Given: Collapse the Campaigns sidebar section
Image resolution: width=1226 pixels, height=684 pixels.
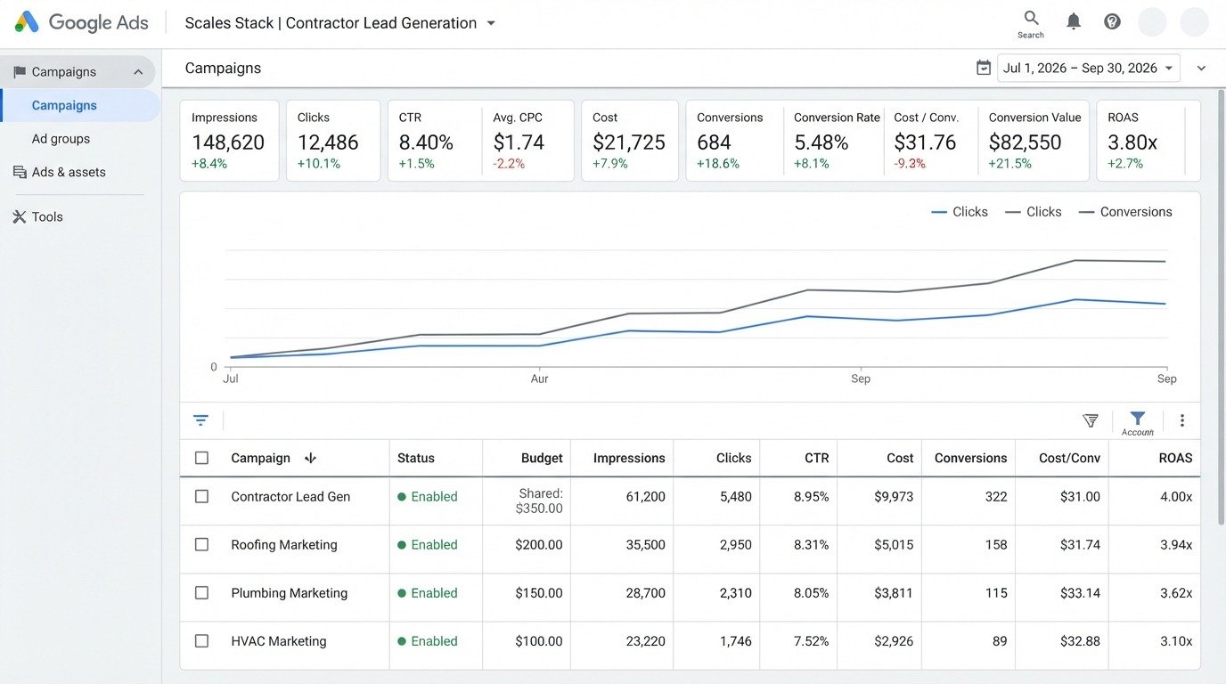Looking at the screenshot, I should click(x=138, y=72).
